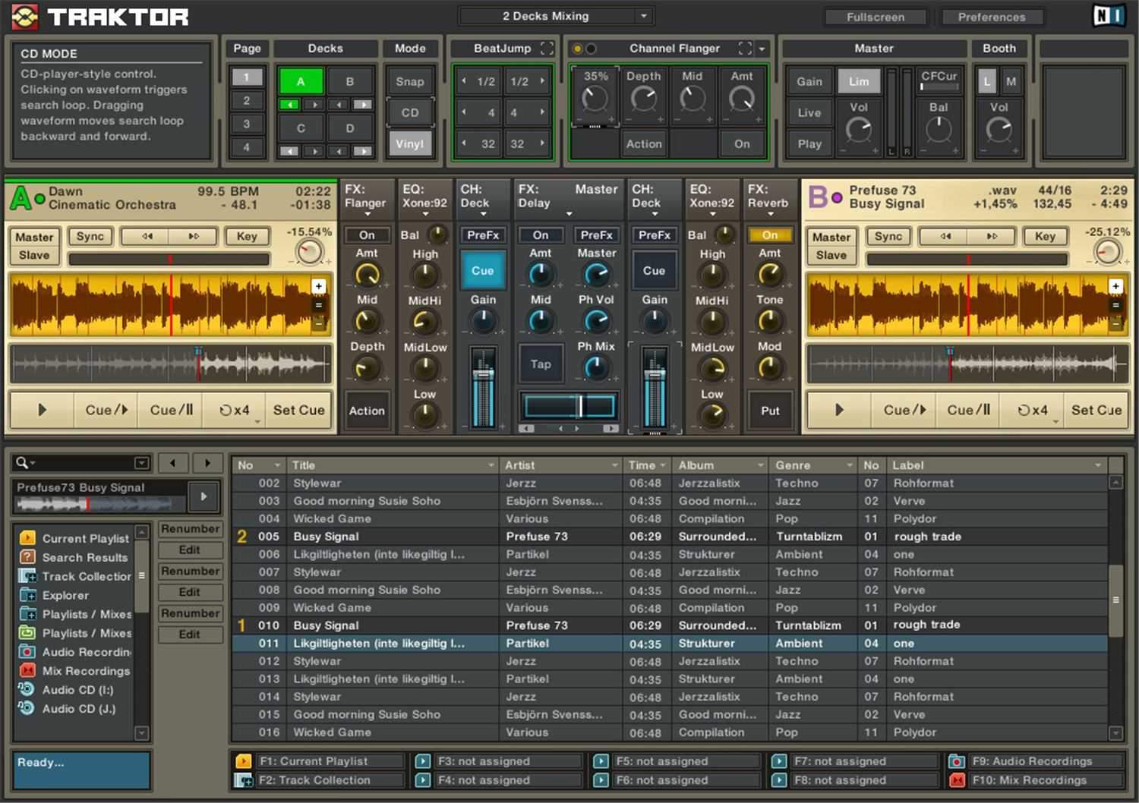
Task: Open the Artist column dropdown arrow
Action: point(614,465)
